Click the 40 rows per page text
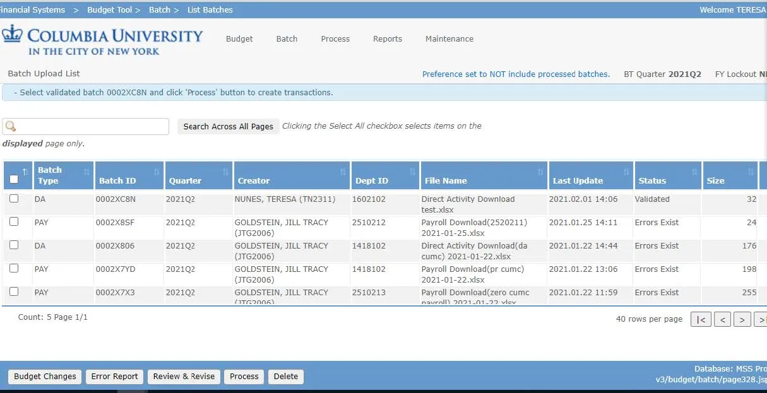 (x=649, y=319)
